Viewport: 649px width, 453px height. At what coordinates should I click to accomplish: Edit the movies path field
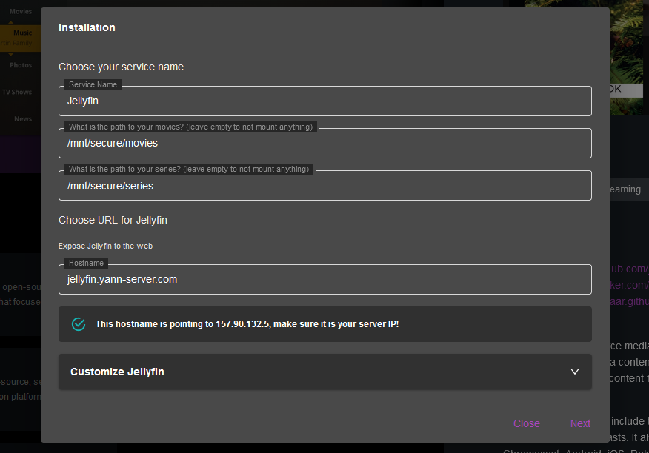325,143
